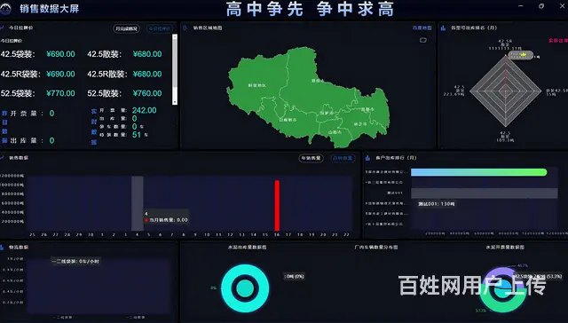The image size is (568, 323).
Task: Click the 测试001 customer label
Action: [395, 193]
